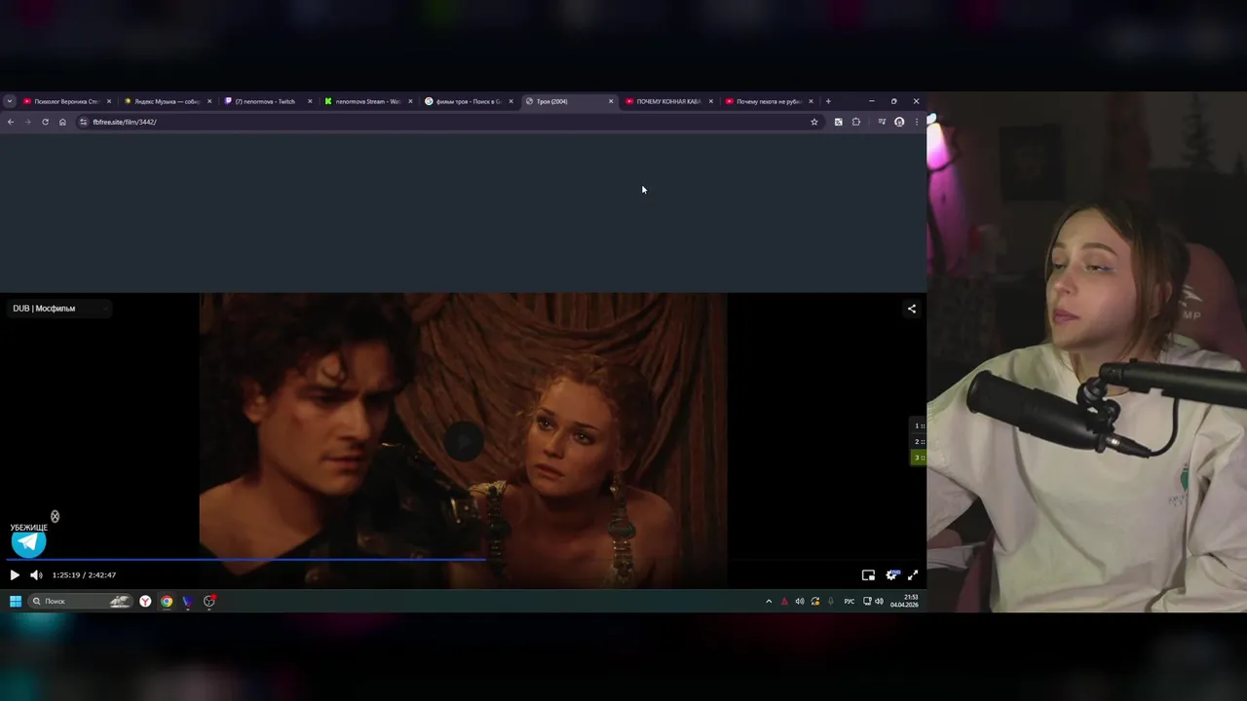Open the DUB | Мосфильм audio dropdown
This screenshot has height=701, width=1247.
[57, 309]
